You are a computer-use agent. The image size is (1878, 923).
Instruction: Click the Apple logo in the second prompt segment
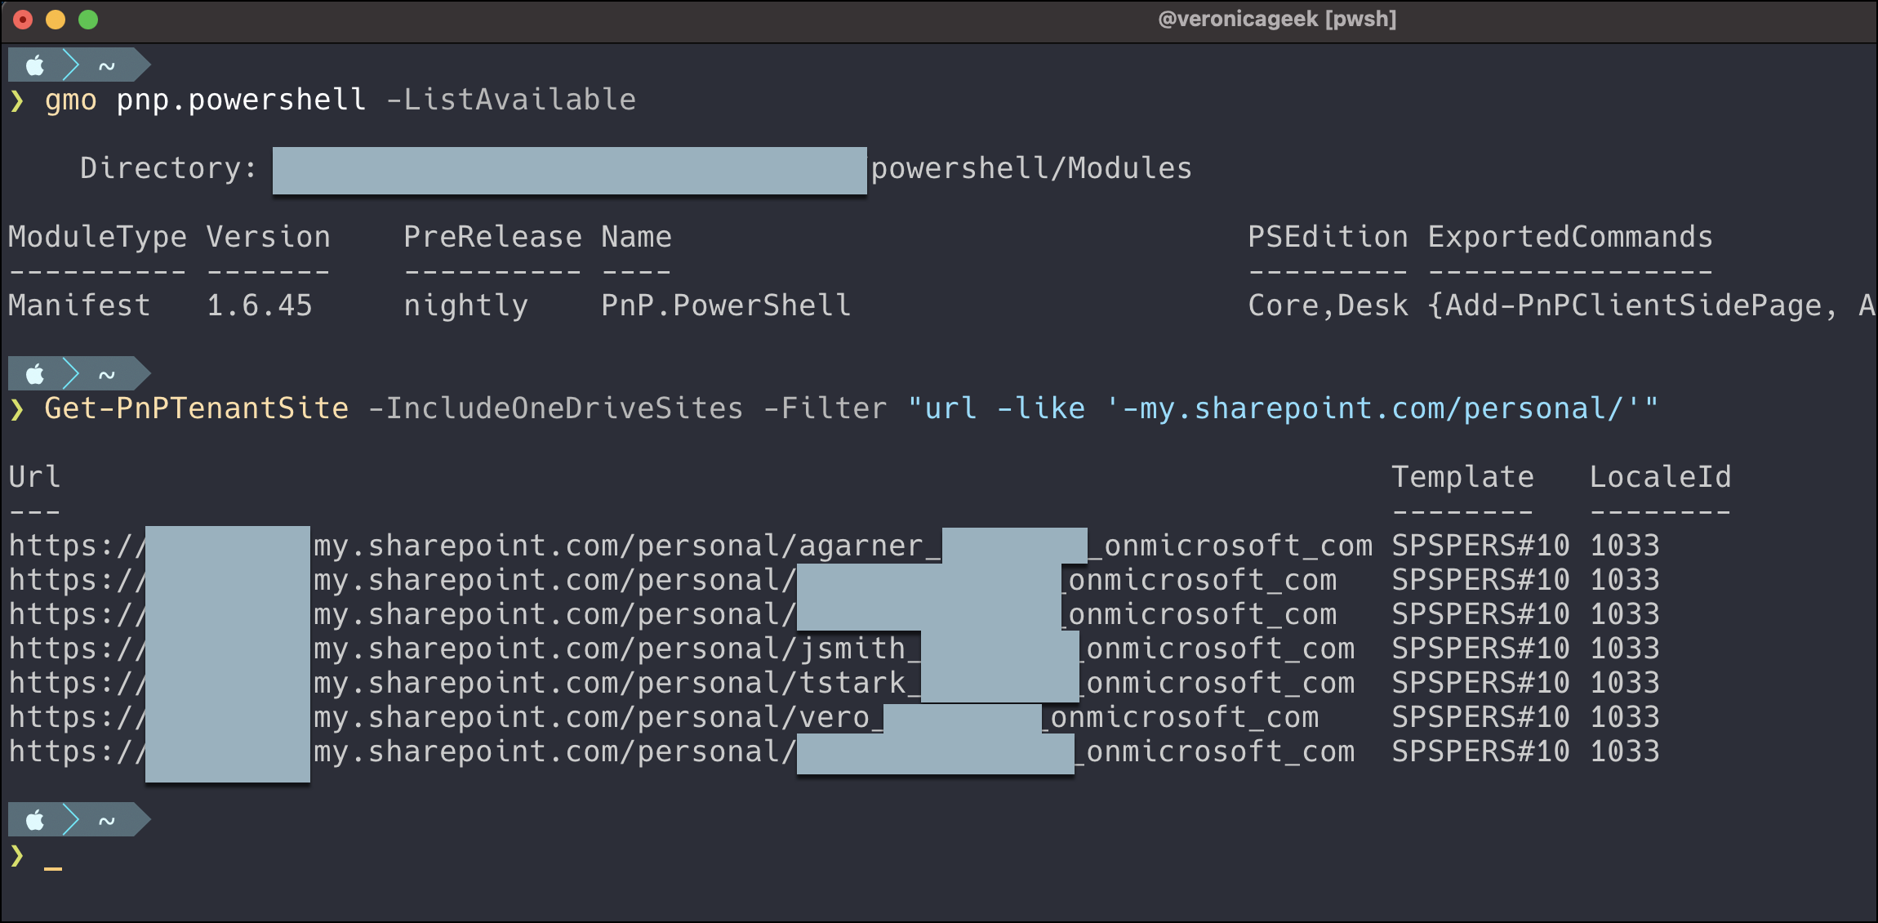(34, 373)
